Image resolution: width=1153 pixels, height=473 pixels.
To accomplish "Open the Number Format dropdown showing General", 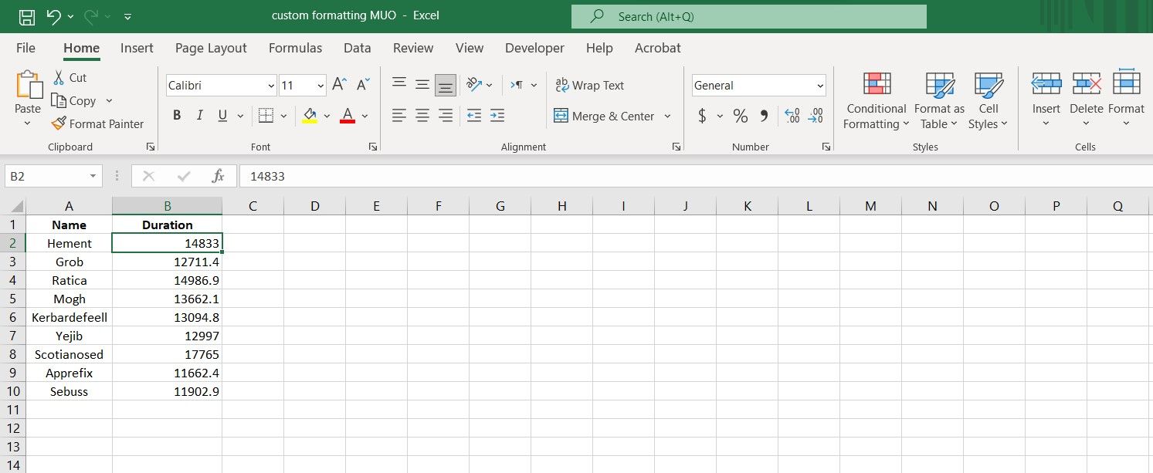I will tap(758, 85).
